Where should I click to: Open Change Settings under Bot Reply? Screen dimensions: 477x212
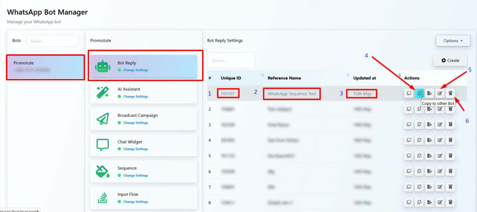(x=136, y=70)
